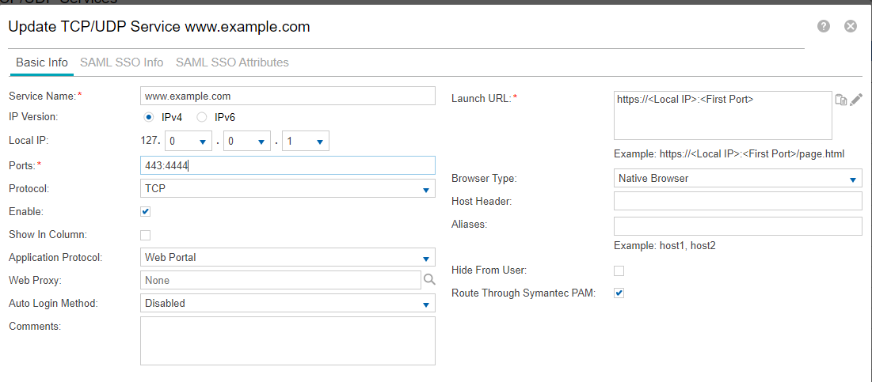
Task: Open the Auto Login Method dropdown
Action: [287, 303]
